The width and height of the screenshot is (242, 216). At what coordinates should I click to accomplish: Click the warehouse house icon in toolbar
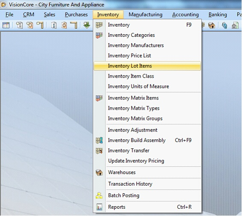(212, 25)
